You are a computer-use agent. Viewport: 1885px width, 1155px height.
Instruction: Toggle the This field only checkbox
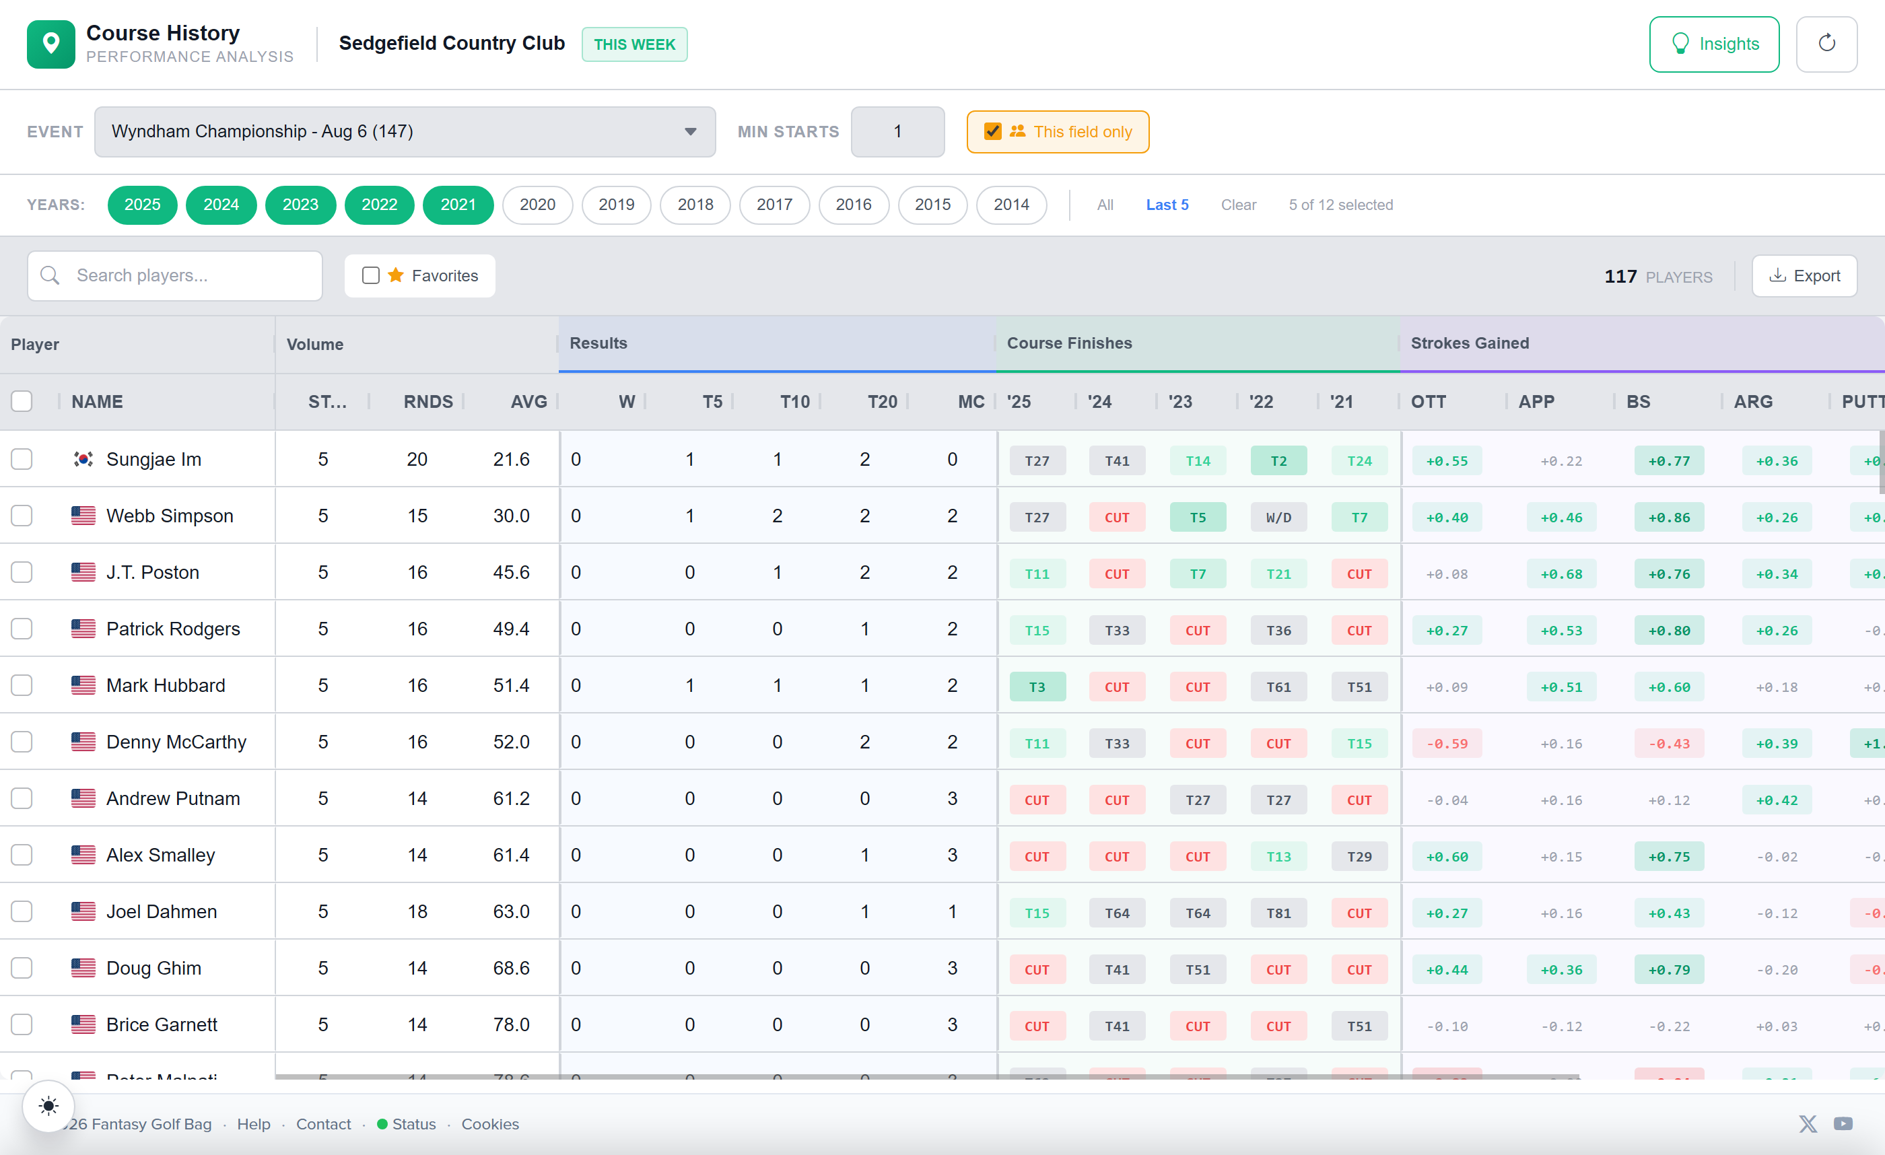point(992,131)
